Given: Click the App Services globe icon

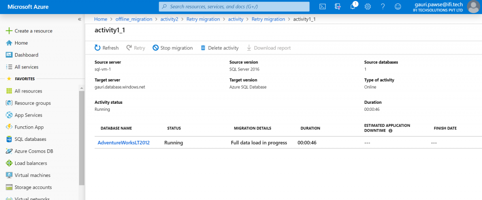Looking at the screenshot, I should (9, 115).
